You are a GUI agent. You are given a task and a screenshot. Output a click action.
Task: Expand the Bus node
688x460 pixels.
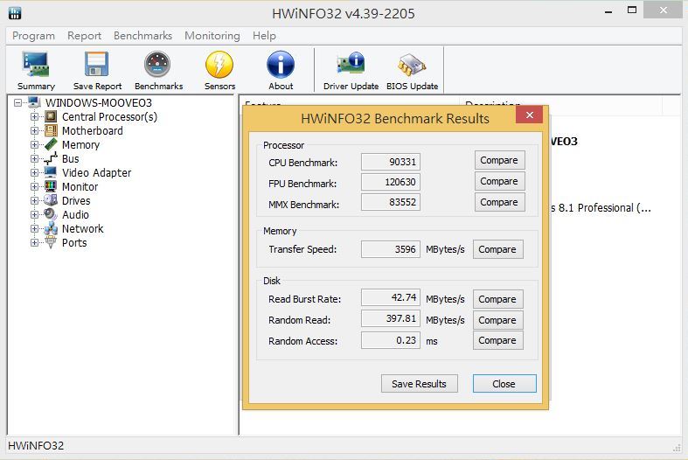click(x=34, y=159)
